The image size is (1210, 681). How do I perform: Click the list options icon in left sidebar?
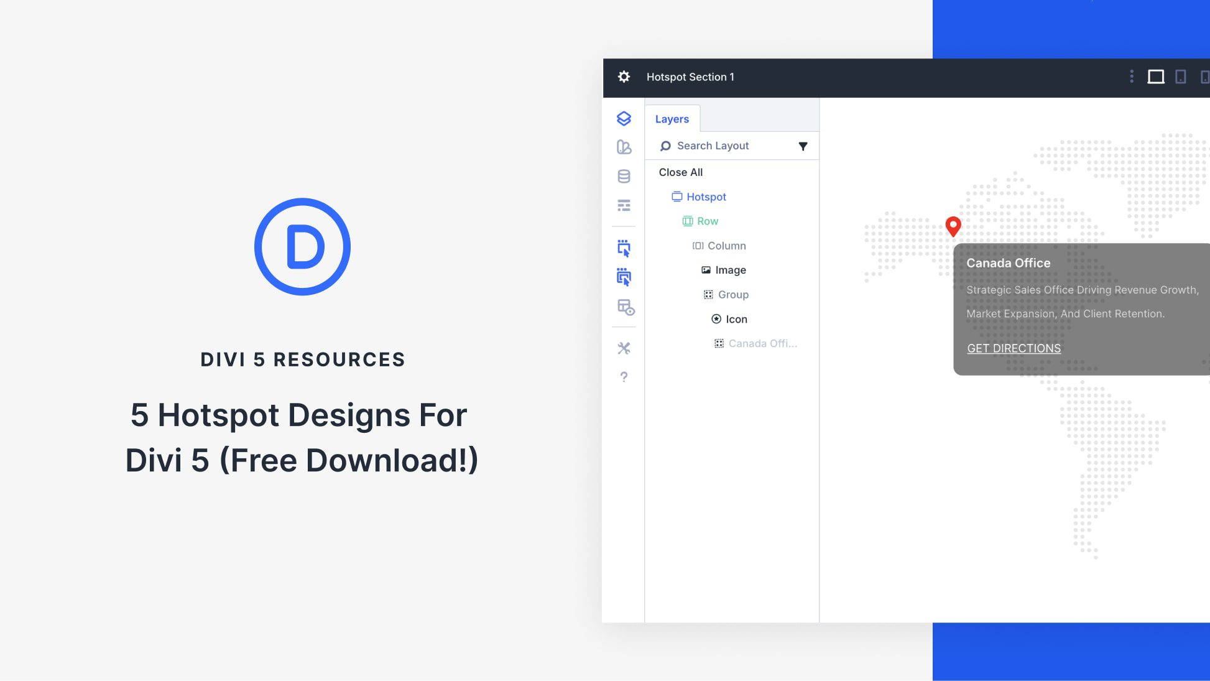click(624, 205)
